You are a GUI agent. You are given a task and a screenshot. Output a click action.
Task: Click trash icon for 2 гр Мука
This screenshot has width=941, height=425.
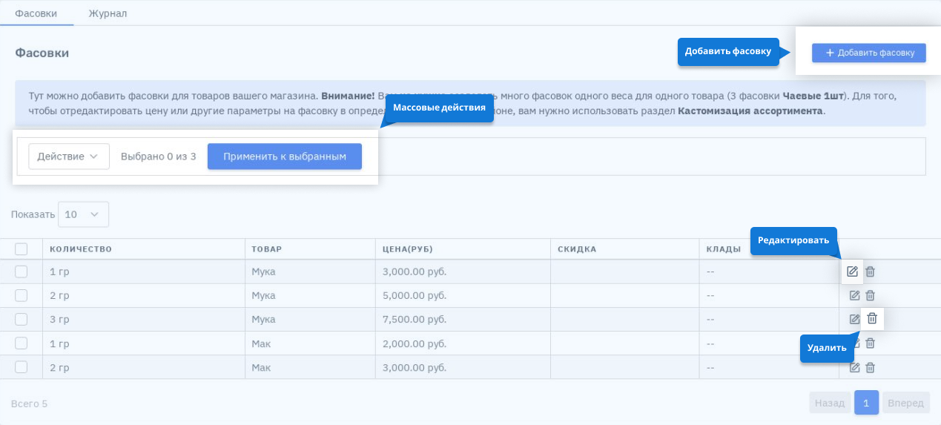[x=871, y=295]
